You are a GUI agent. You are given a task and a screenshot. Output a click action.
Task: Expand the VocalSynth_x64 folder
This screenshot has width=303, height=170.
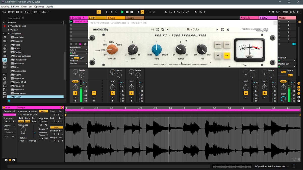[x=9, y=26]
